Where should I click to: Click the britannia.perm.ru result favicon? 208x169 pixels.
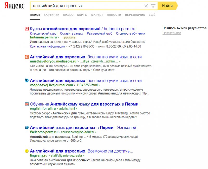[27, 29]
